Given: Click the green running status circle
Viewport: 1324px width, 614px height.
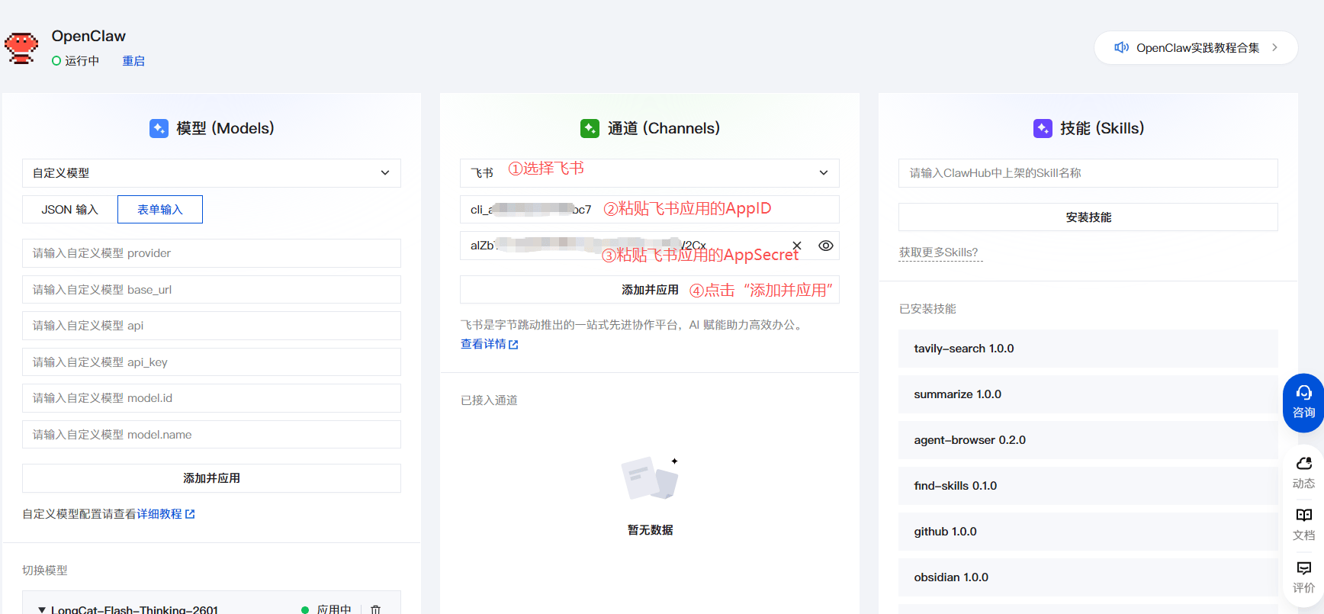Looking at the screenshot, I should point(56,61).
